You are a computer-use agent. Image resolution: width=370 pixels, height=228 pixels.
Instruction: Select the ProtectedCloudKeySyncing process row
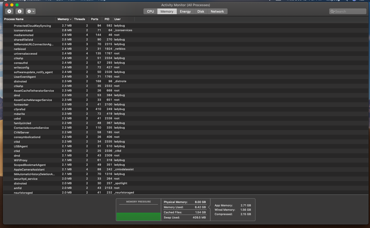186,26
